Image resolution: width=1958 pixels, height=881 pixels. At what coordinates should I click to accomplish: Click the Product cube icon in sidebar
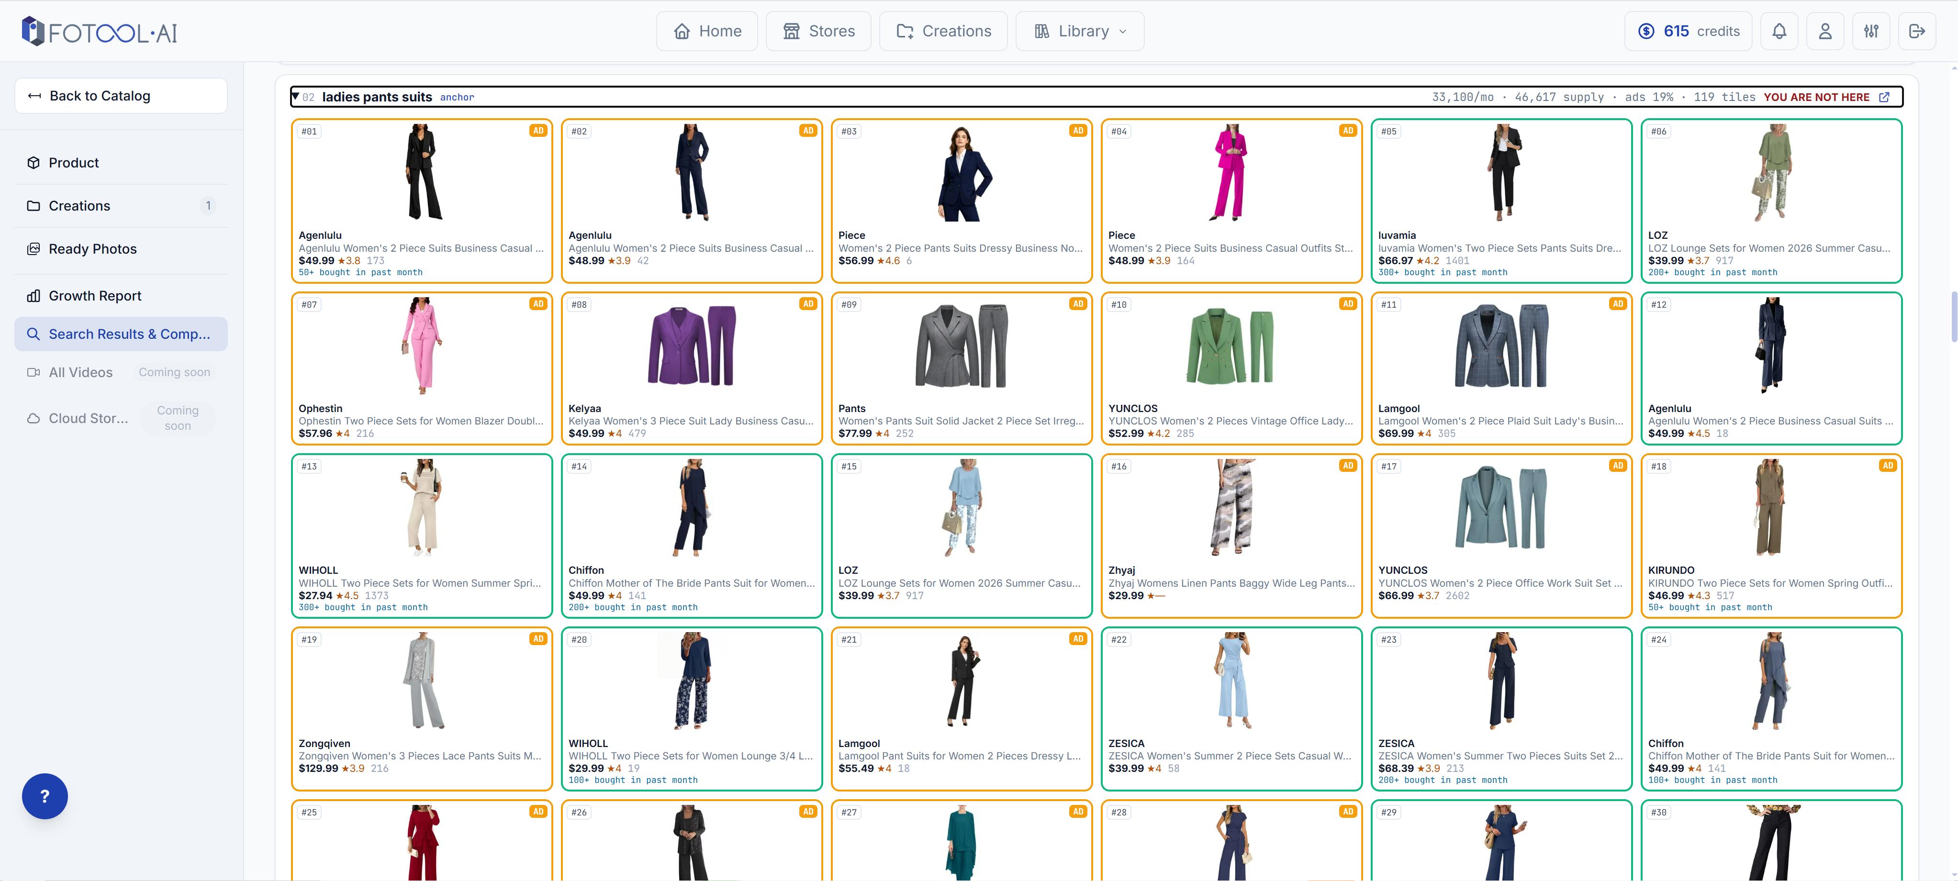point(34,163)
